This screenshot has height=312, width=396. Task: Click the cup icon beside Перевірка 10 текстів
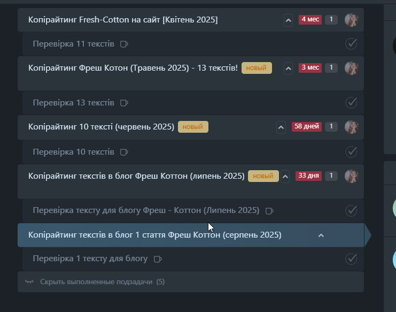[124, 152]
